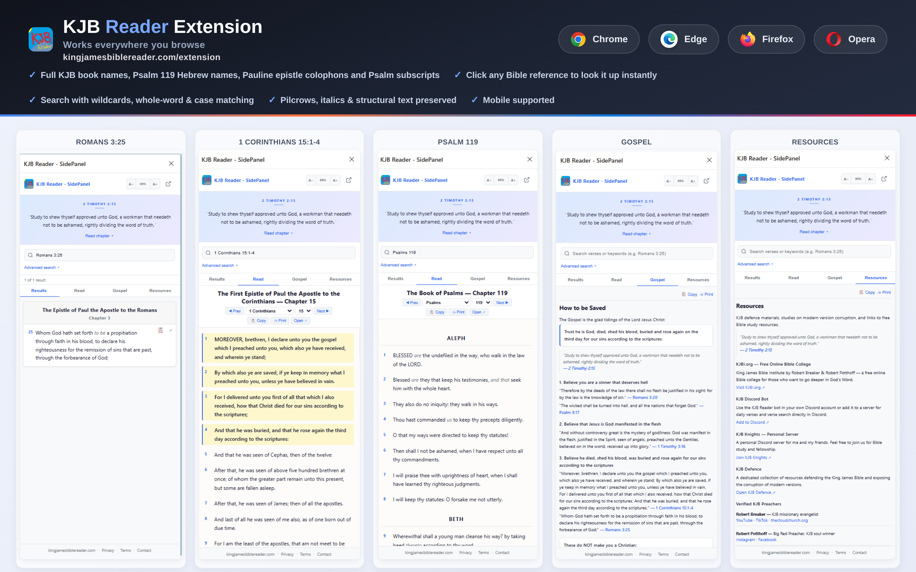Copy verse 25 using its clipboard icon
916x572 pixels.
161,330
